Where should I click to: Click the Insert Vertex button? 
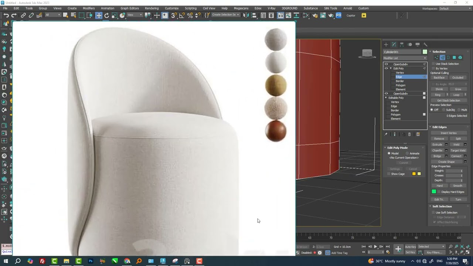pos(449,133)
